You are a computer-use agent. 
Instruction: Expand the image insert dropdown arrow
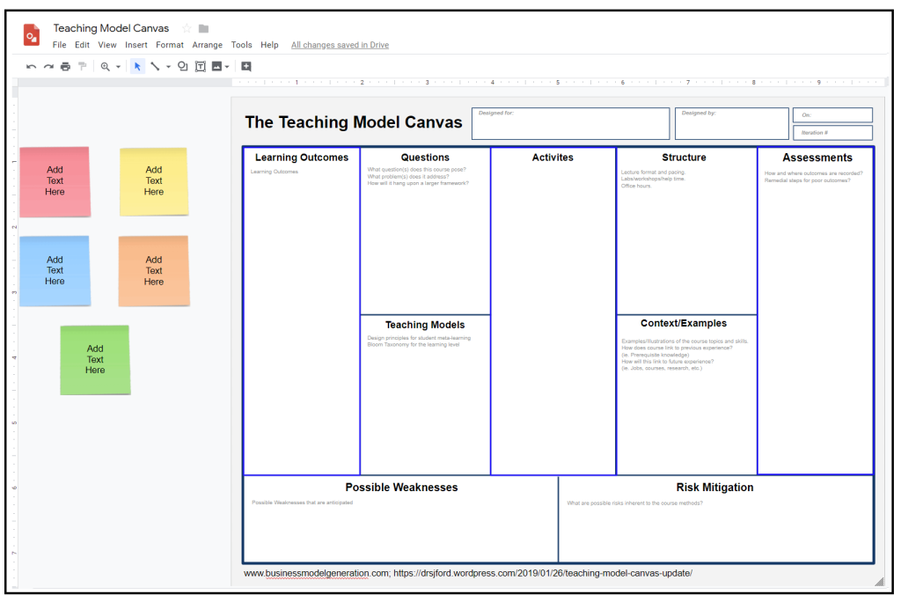tap(227, 66)
